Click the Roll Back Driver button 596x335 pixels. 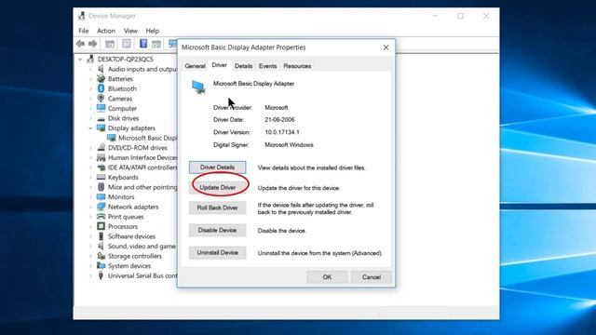click(x=217, y=208)
